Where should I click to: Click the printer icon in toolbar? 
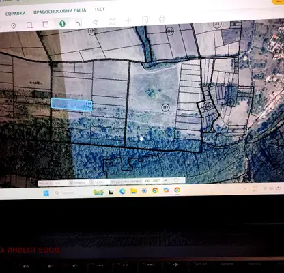(x=162, y=19)
